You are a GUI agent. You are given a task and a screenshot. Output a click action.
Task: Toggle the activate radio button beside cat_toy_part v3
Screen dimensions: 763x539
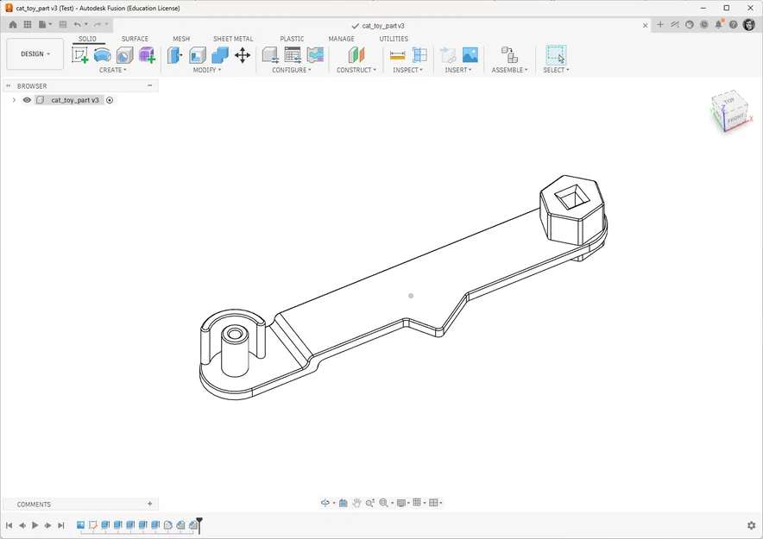pos(110,100)
